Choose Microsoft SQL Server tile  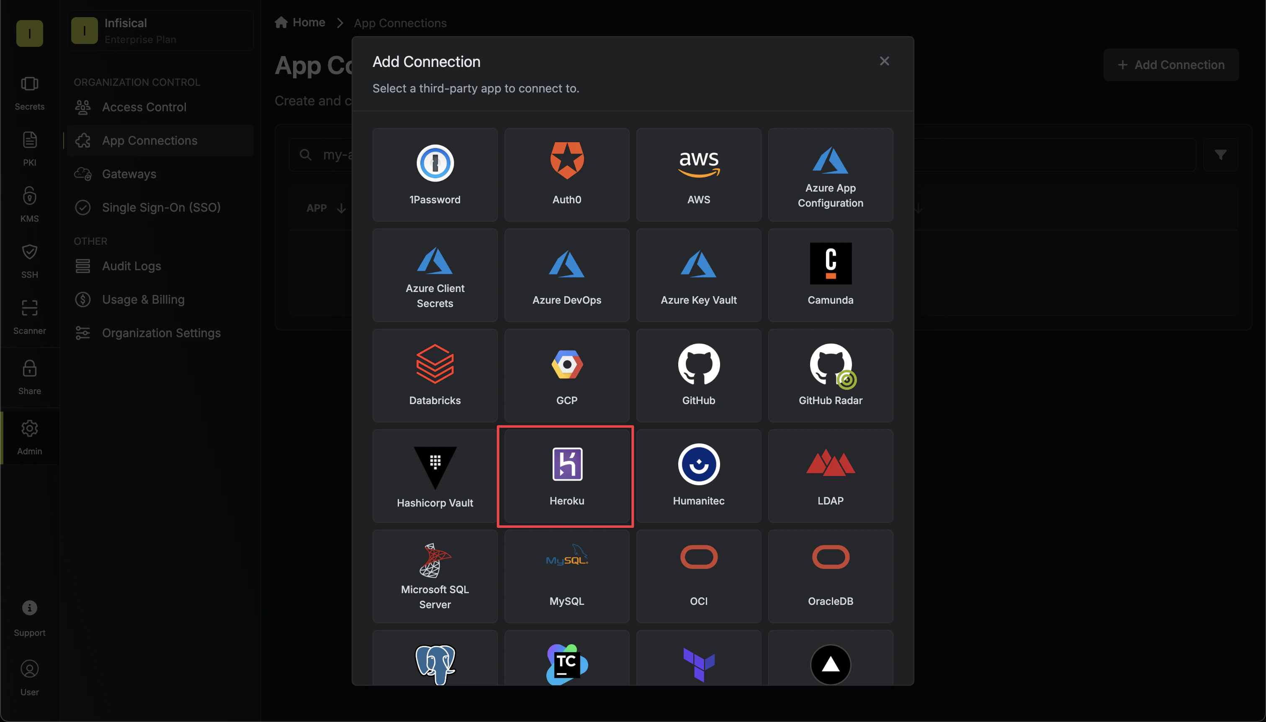click(435, 576)
